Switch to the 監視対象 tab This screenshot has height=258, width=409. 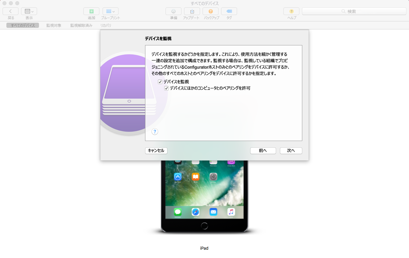pos(54,25)
